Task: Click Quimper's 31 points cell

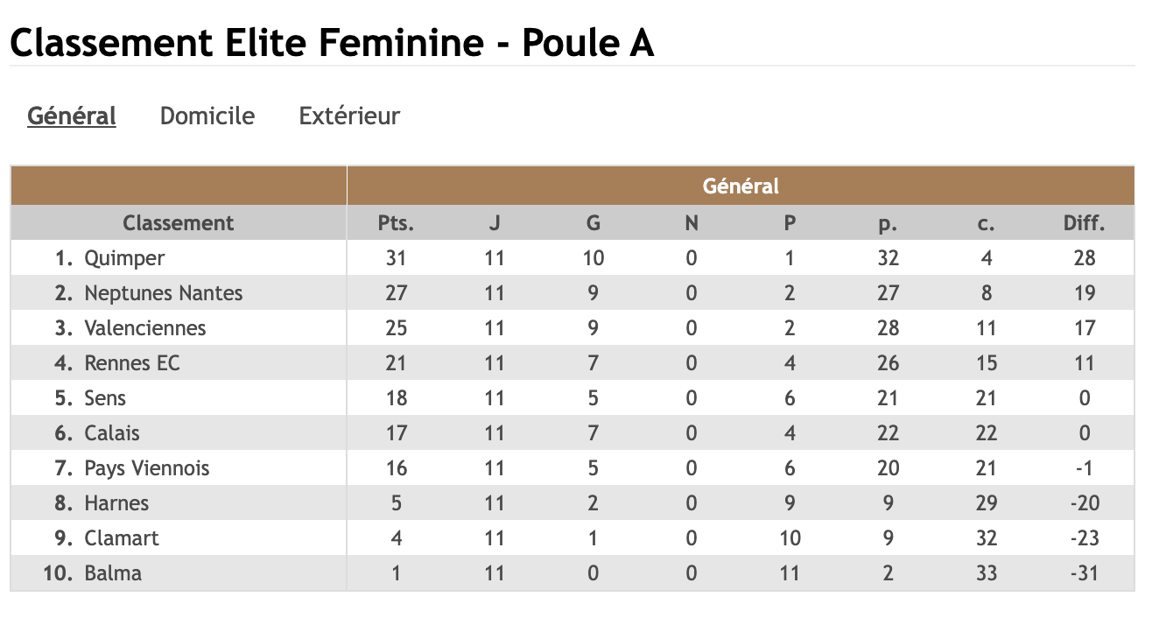Action: point(396,258)
